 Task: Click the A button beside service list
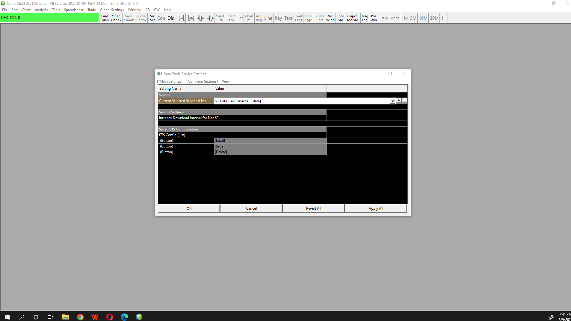click(x=399, y=101)
